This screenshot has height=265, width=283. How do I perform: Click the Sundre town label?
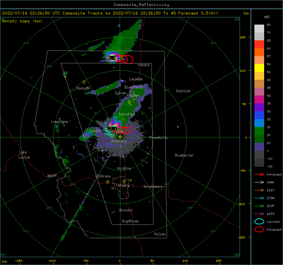[95, 130]
